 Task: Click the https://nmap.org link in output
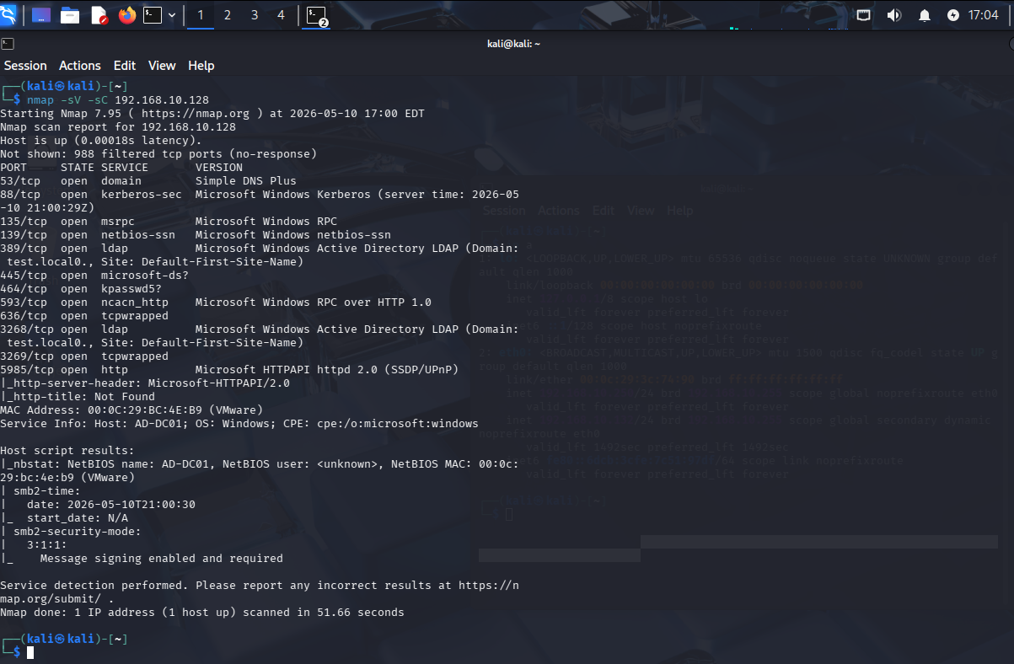(x=196, y=114)
